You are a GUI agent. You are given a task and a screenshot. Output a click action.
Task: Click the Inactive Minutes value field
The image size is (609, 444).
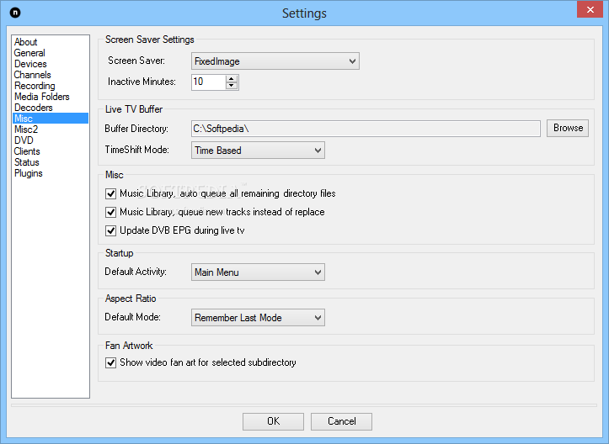pos(208,82)
